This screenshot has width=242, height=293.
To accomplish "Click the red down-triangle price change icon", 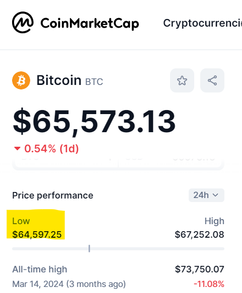I will [17, 149].
